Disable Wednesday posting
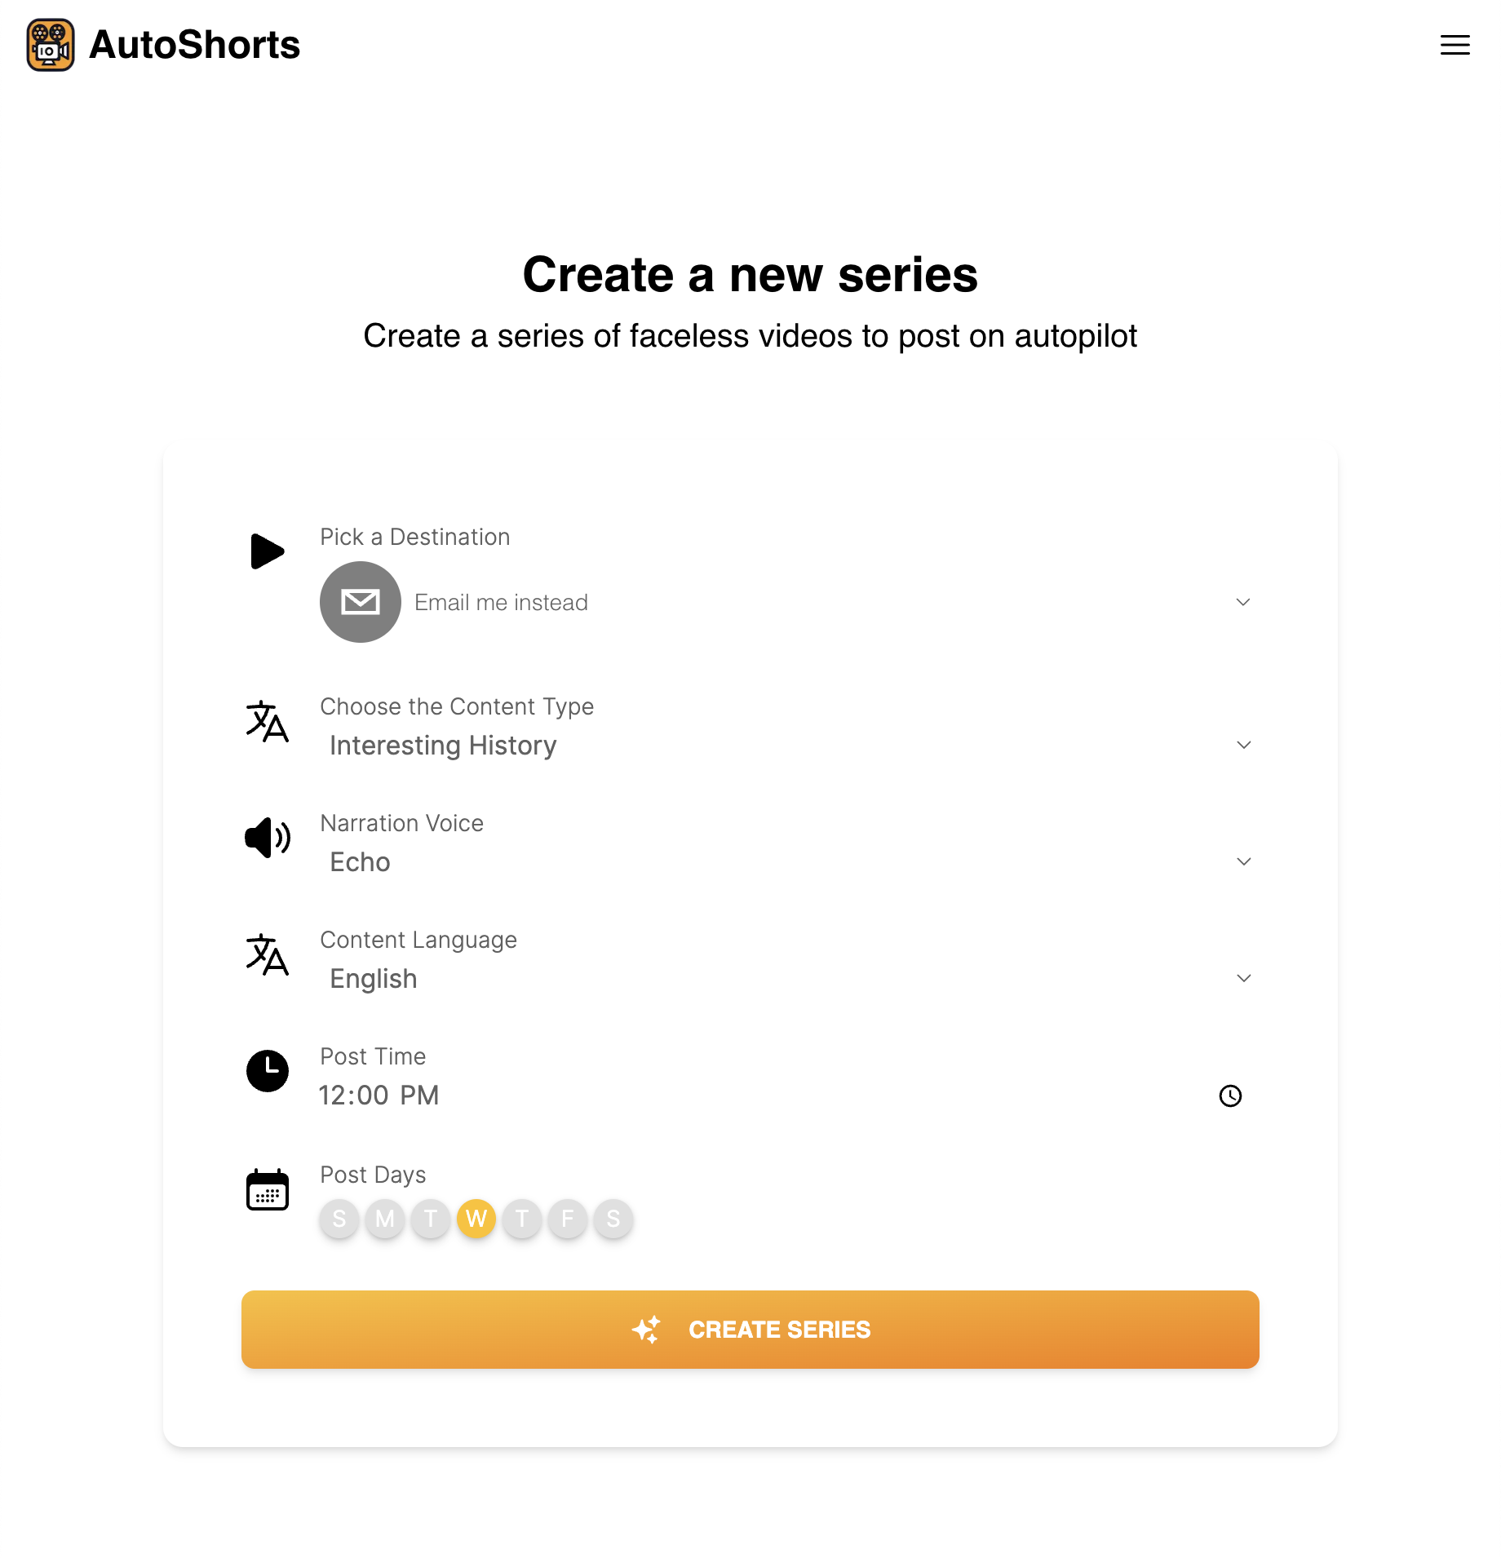The image size is (1501, 1558). pyautogui.click(x=476, y=1219)
